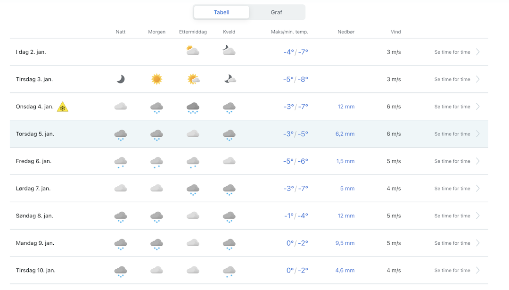This screenshot has height=290, width=509.
Task: Expand the chevron arrow for Søndag 8. jan.
Action: pos(478,215)
